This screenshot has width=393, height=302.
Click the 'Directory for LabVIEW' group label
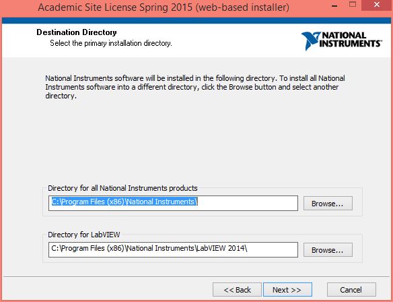click(x=83, y=235)
